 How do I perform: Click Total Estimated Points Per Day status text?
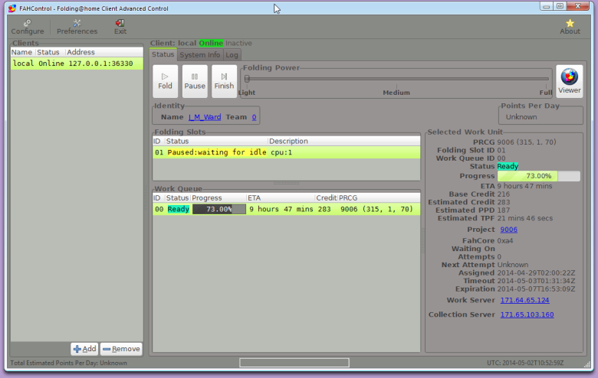click(x=69, y=363)
